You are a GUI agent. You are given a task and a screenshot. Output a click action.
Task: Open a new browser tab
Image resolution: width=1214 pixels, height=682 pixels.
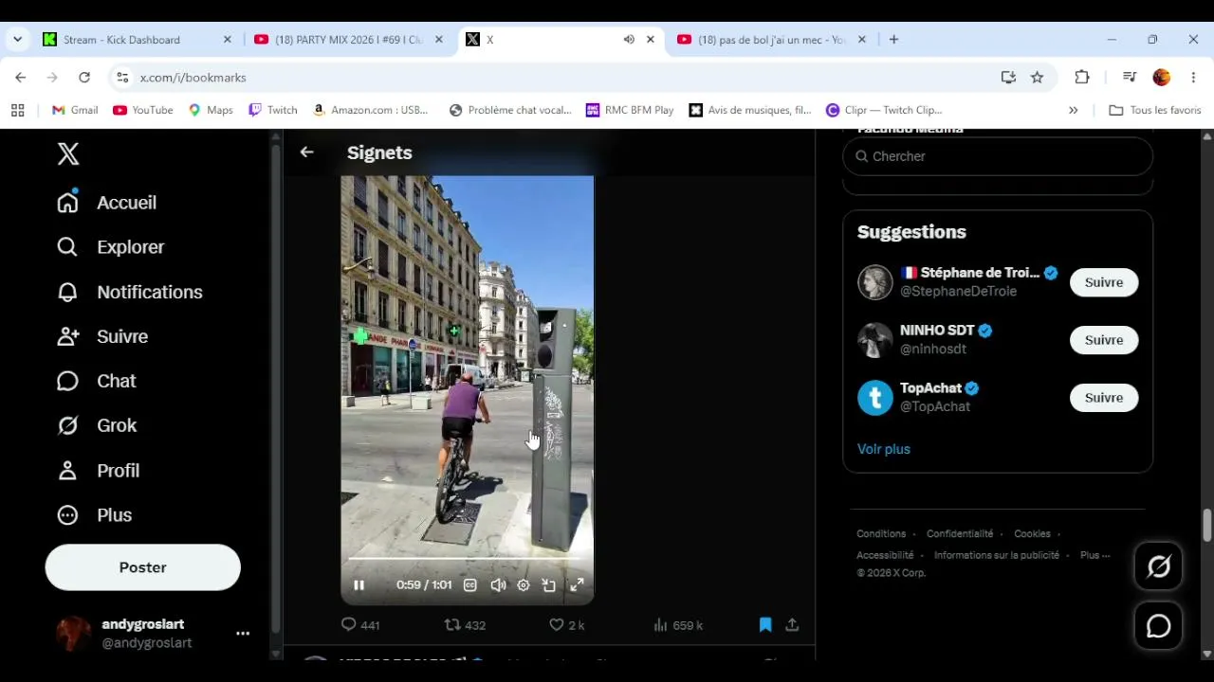[893, 40]
